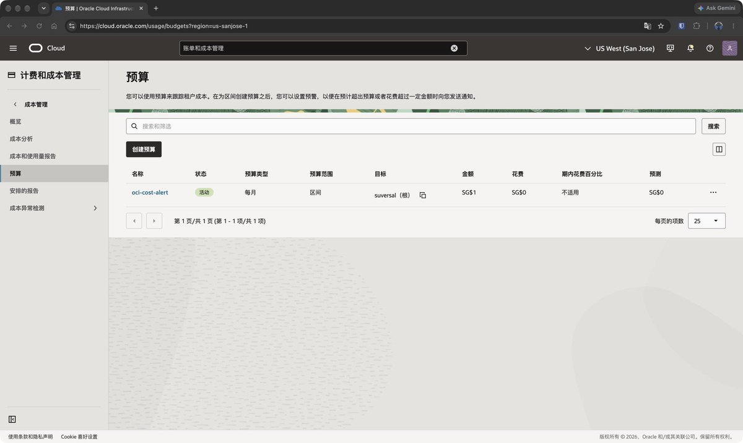Open the actions menu for oci-cost-alert
The image size is (743, 443).
pyautogui.click(x=713, y=192)
